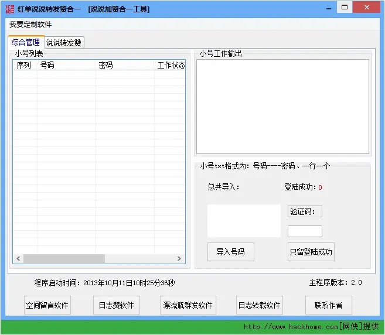This screenshot has height=335, width=385.
Task: Click the 号码 column header
Action: tap(66, 65)
